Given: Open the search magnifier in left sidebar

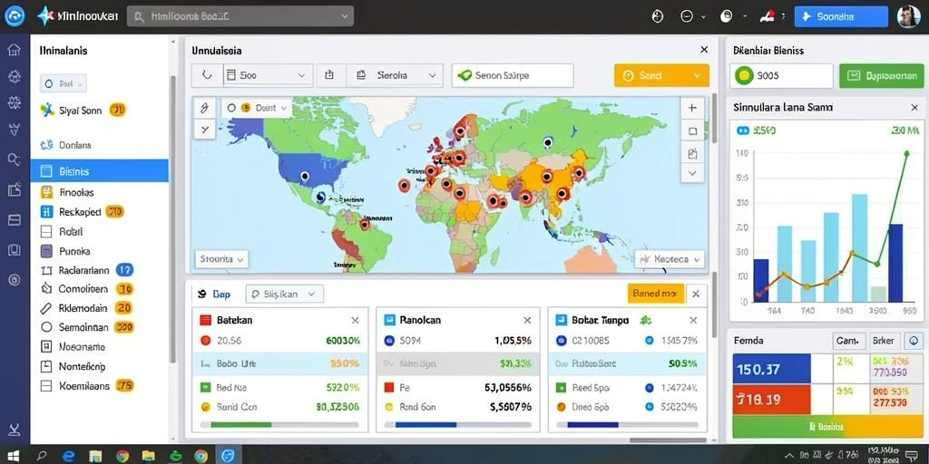Looking at the screenshot, I should 15,159.
